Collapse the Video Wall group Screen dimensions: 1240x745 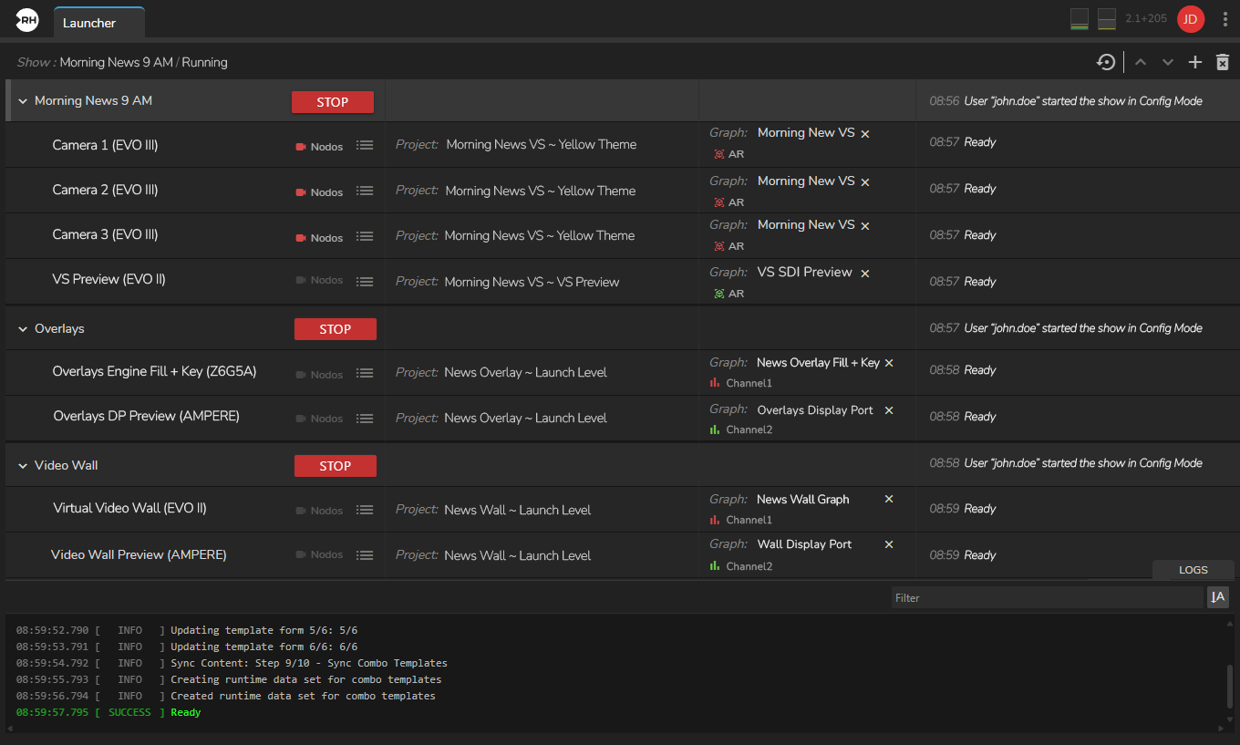23,466
